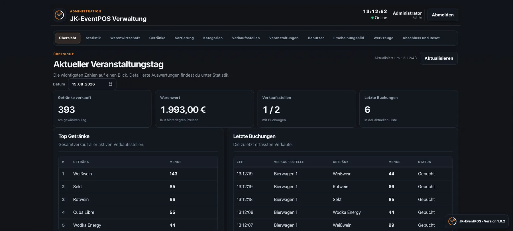Click Rotwein in Letzte Buchungen
This screenshot has width=513, height=231.
click(340, 187)
